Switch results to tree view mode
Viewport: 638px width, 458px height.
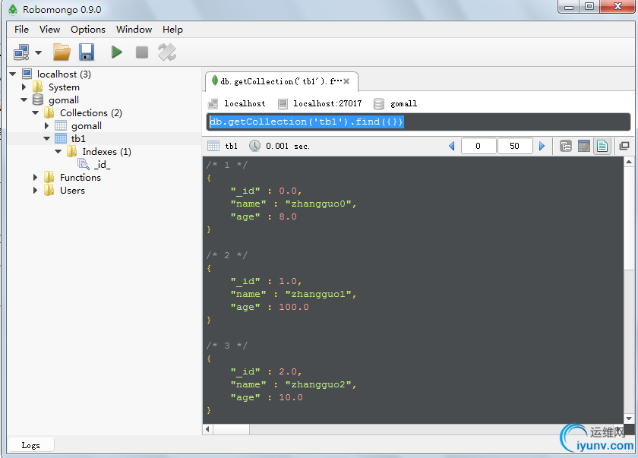[x=566, y=146]
